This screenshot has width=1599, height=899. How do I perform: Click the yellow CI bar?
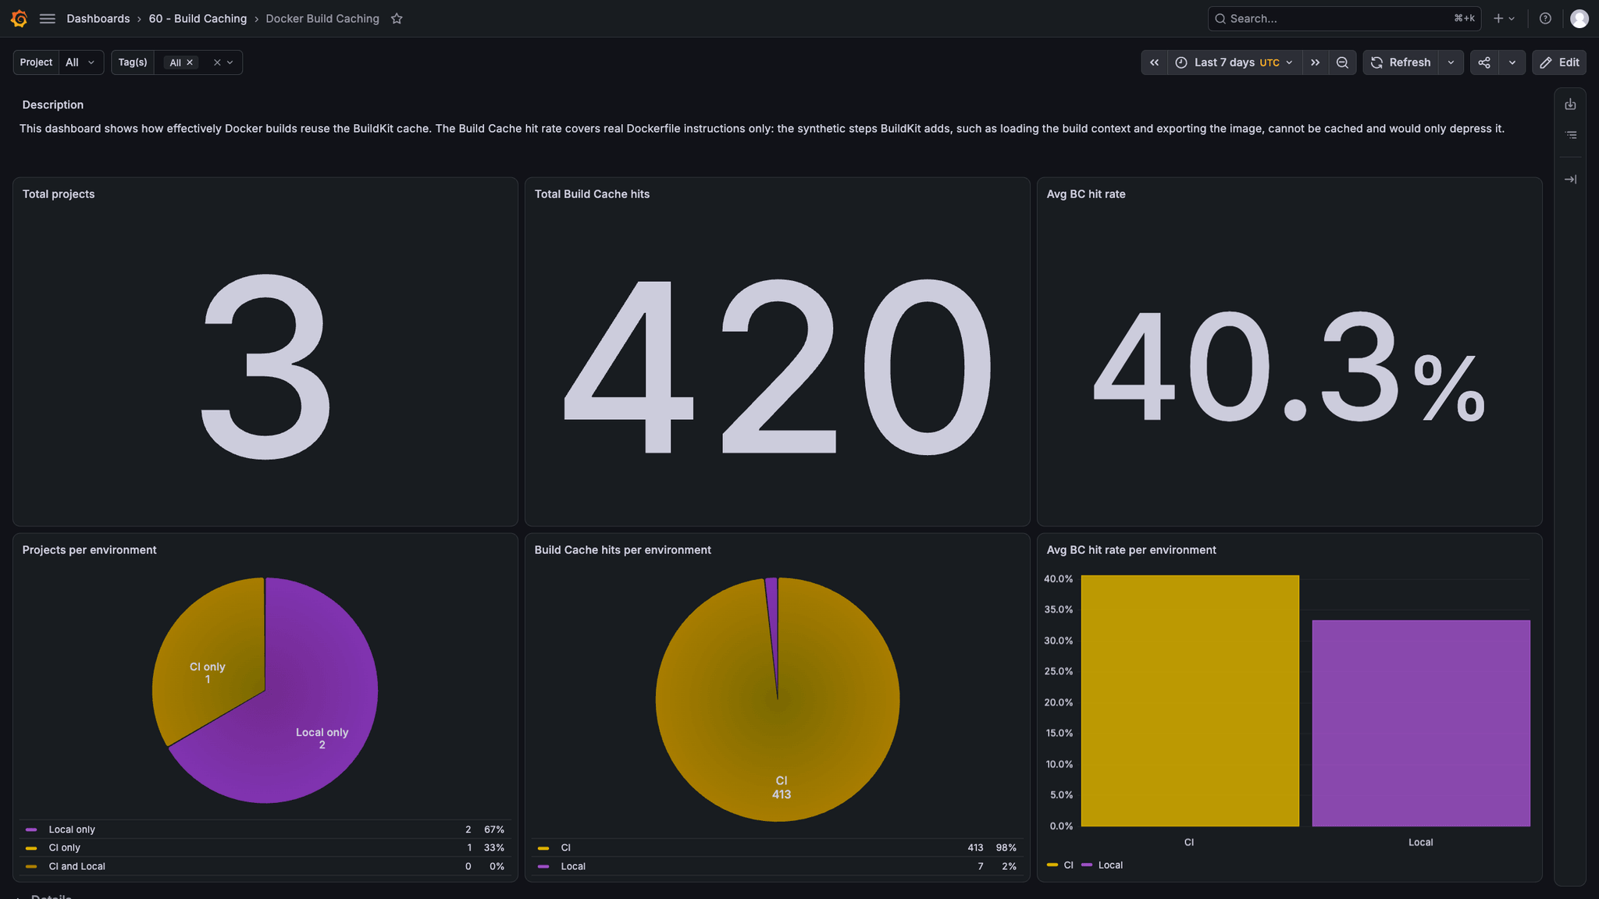[x=1189, y=701]
